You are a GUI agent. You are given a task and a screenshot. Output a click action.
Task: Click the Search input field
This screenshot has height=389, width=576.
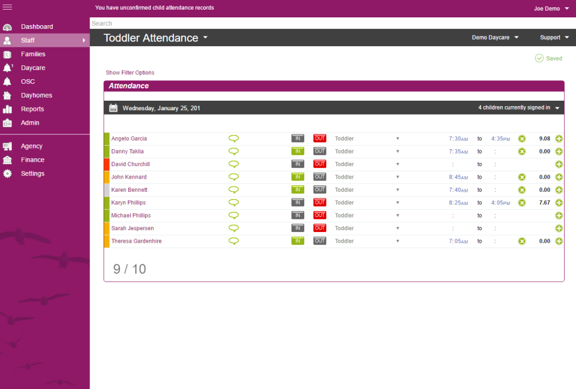[x=333, y=23]
